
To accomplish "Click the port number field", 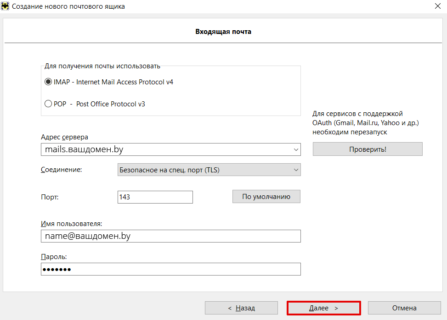I will [155, 197].
